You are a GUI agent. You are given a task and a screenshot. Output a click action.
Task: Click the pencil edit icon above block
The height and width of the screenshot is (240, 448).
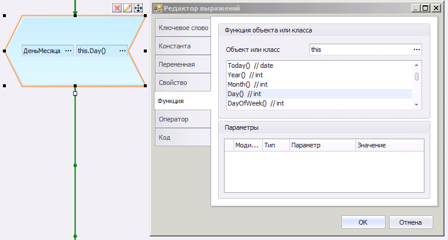[x=127, y=8]
